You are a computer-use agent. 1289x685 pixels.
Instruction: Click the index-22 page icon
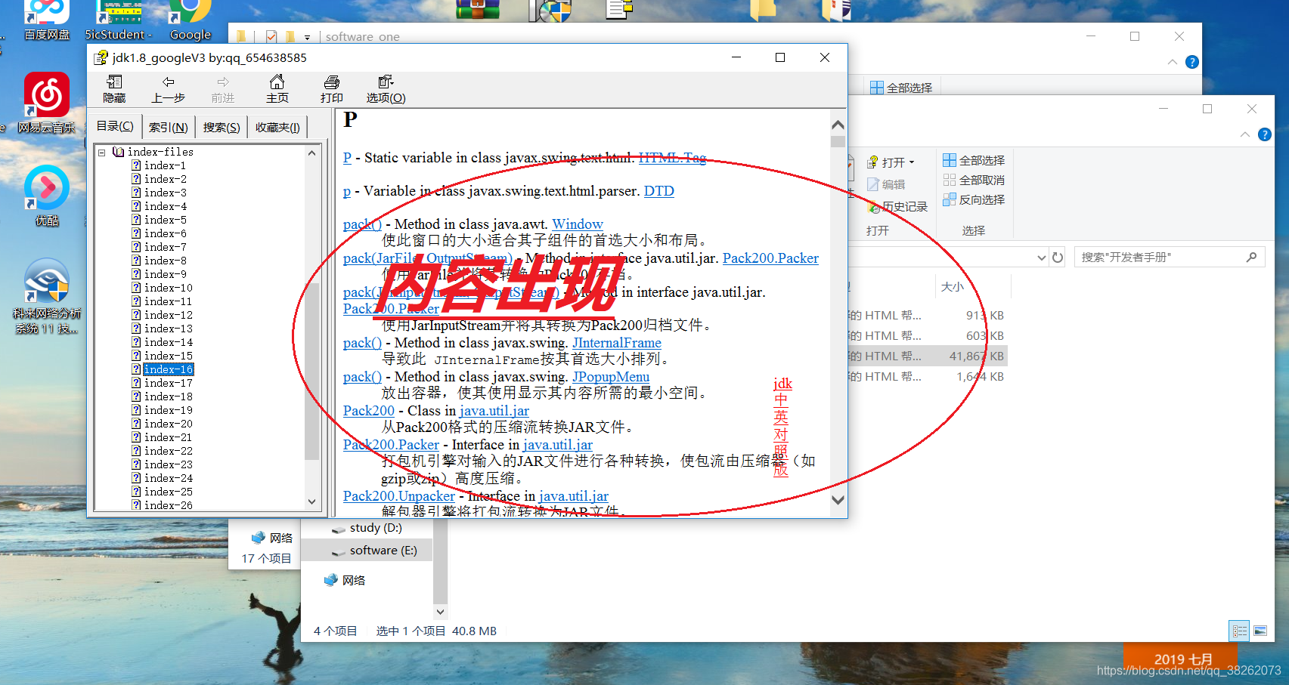[x=136, y=451]
